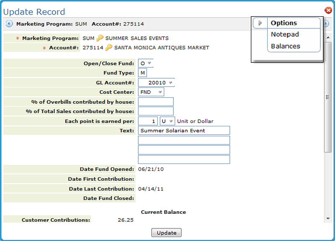Click the points earned per quantity field
Screen dimensions: 335x241
click(148, 121)
